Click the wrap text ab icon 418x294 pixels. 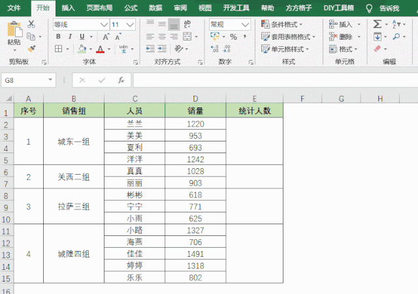tap(187, 24)
